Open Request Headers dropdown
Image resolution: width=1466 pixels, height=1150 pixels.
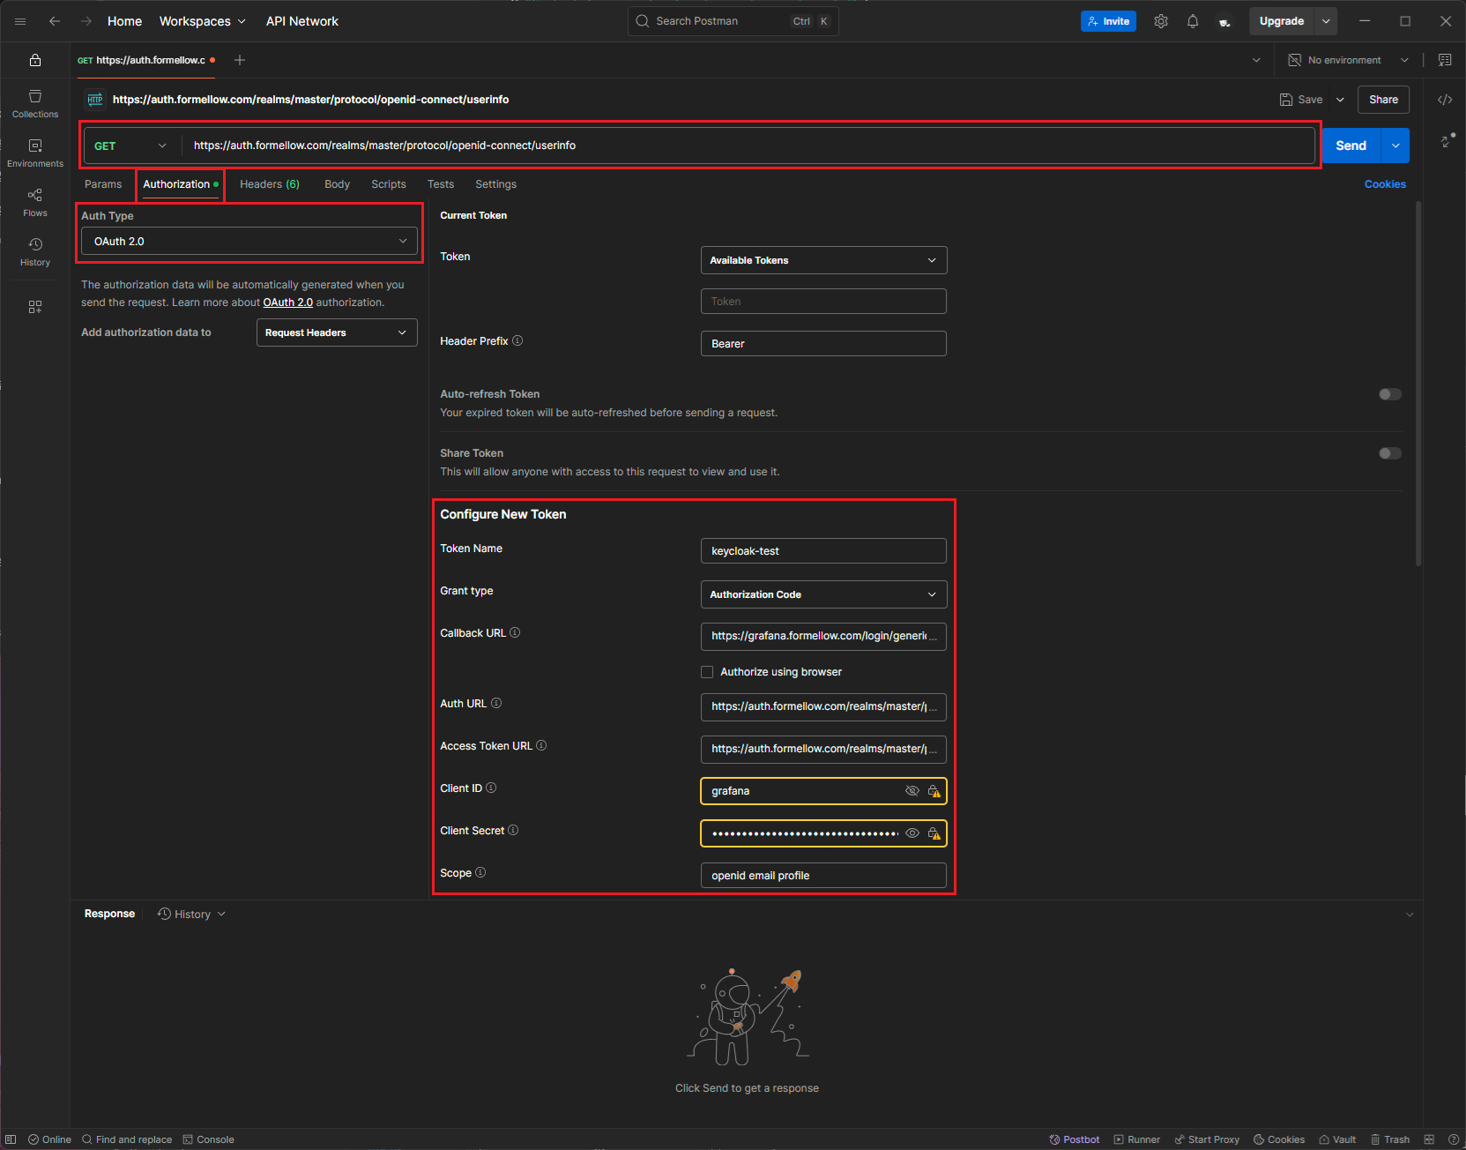337,332
